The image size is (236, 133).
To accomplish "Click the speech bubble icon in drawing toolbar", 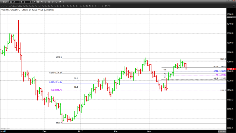I will click(106, 6).
